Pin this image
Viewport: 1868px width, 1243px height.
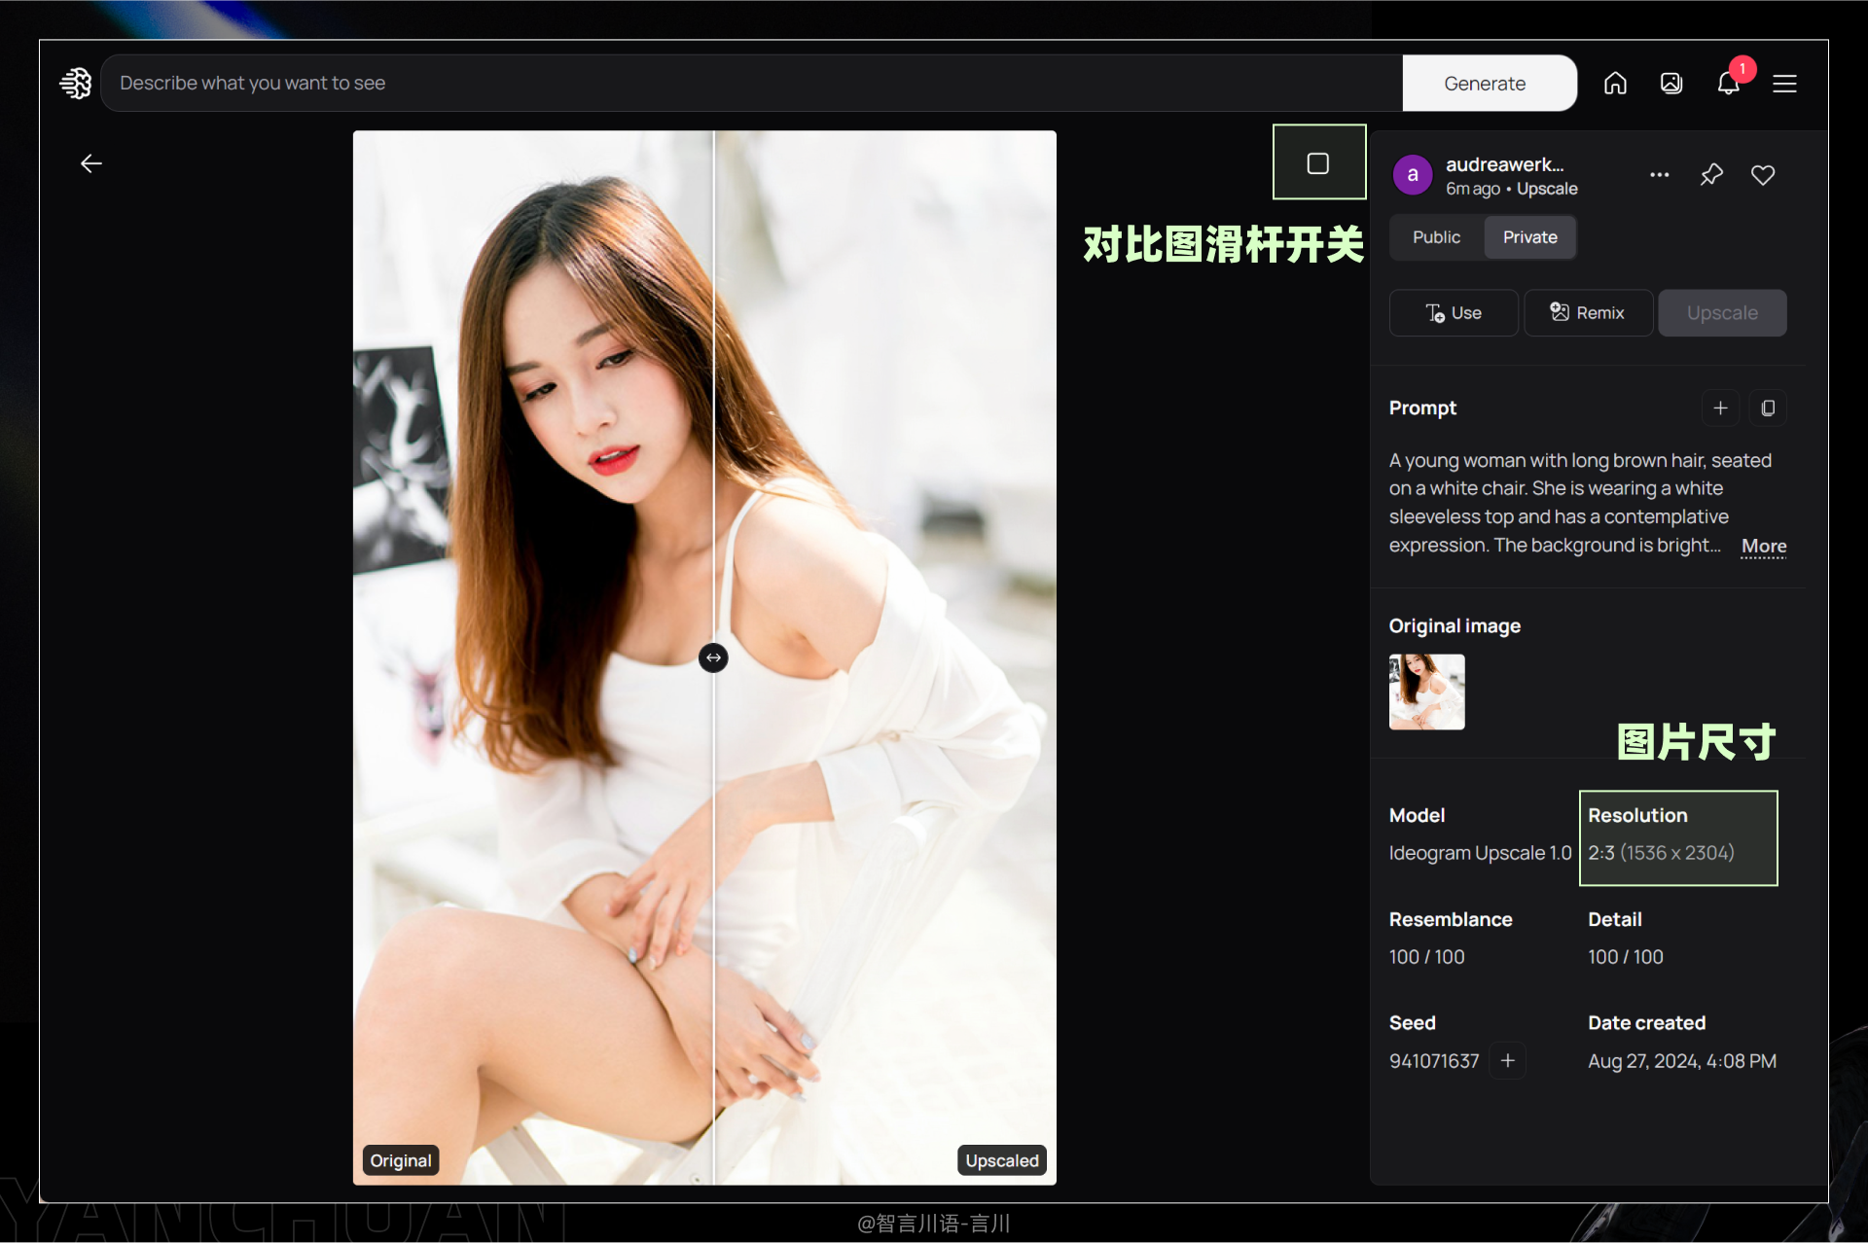[1711, 175]
